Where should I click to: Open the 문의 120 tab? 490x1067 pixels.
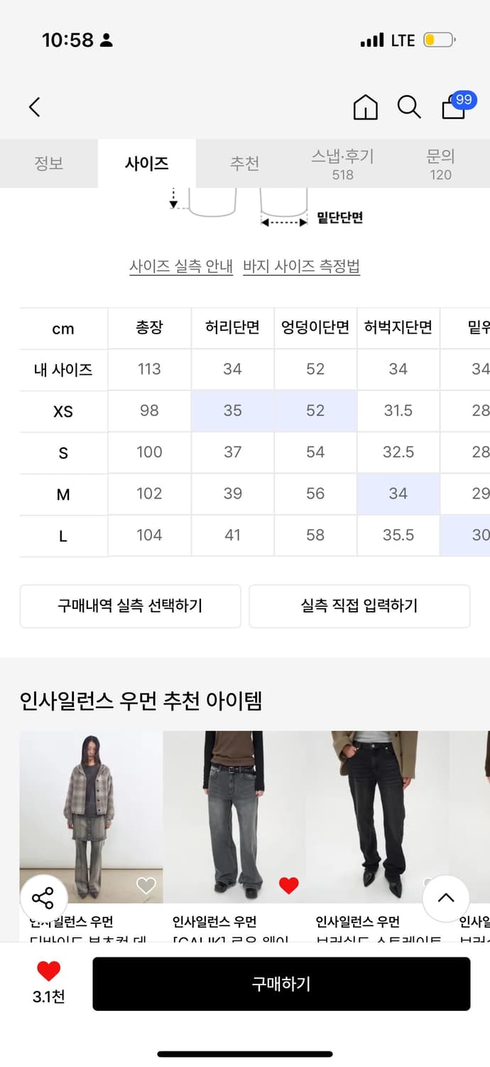point(441,164)
